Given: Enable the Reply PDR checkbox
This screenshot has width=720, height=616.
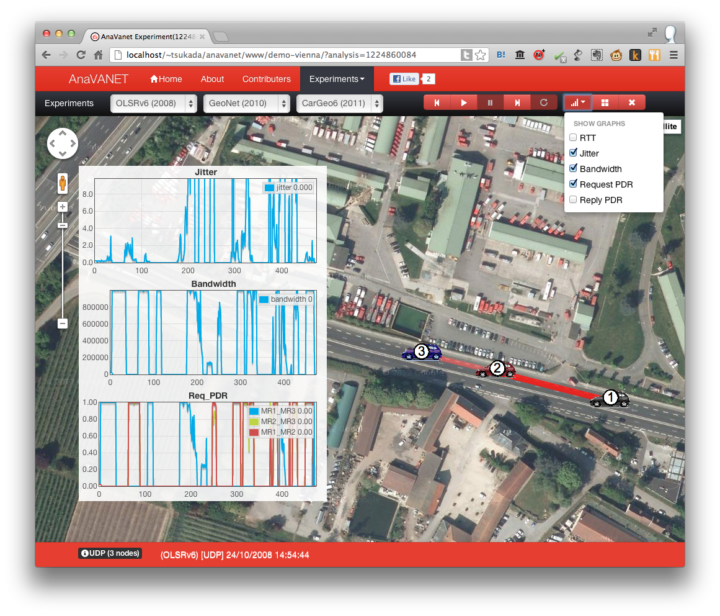Looking at the screenshot, I should [x=574, y=200].
